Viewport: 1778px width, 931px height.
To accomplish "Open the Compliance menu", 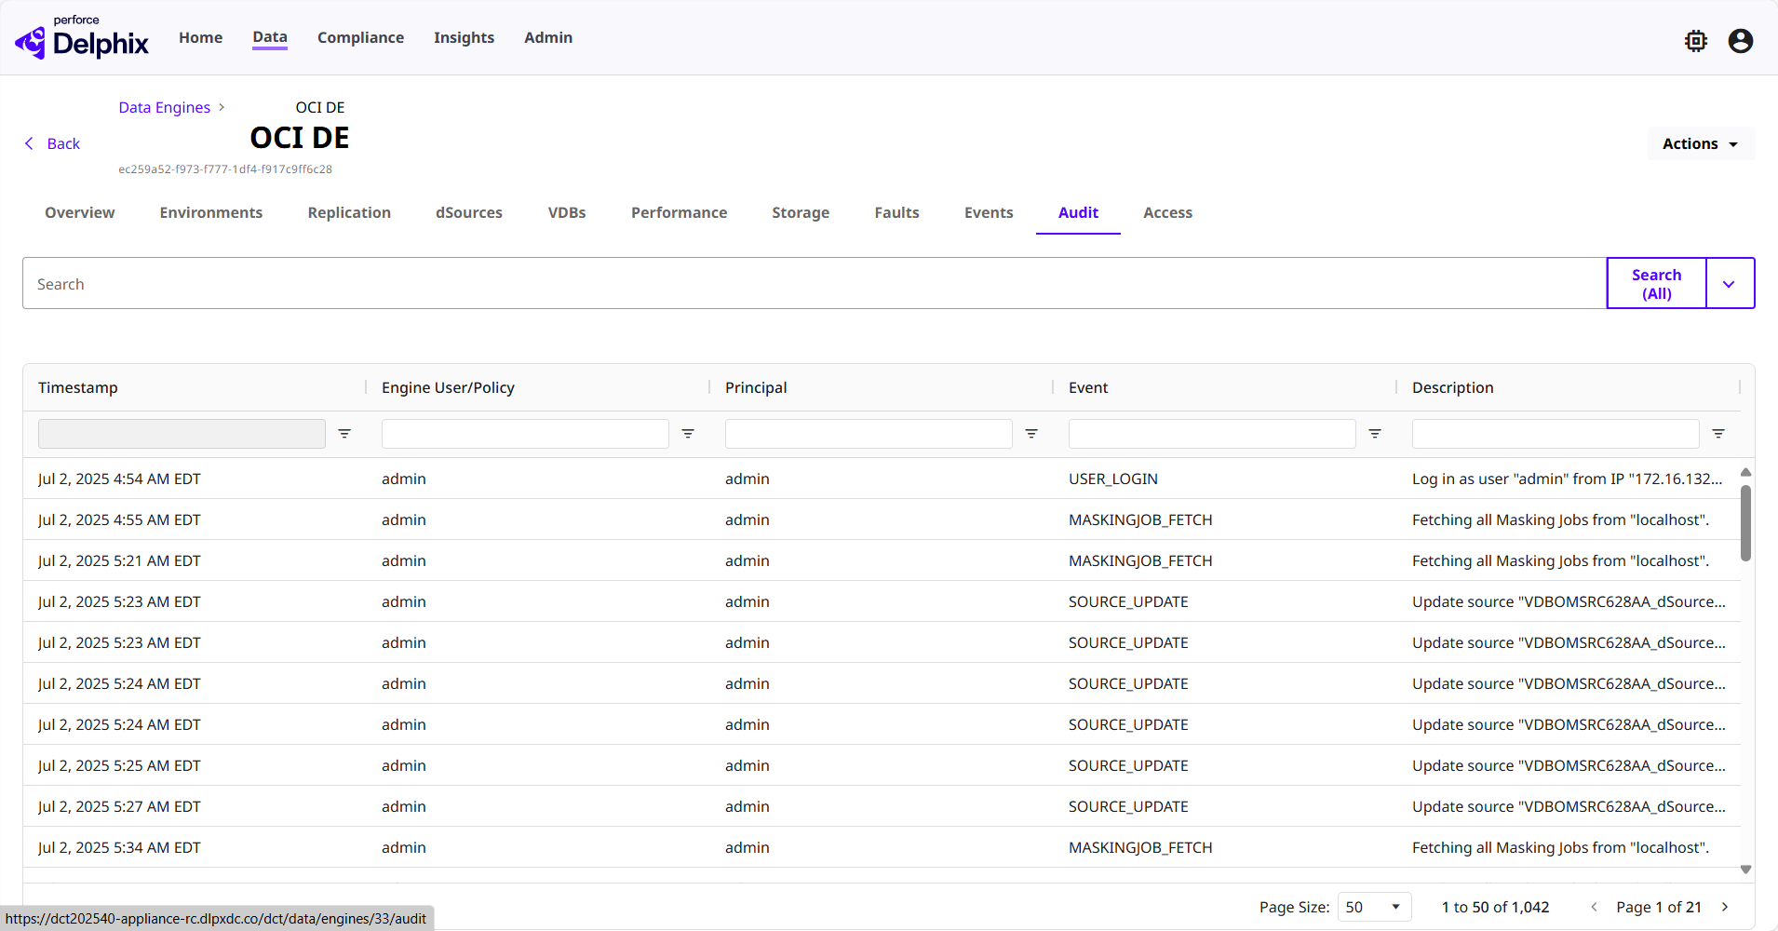I will (x=360, y=37).
